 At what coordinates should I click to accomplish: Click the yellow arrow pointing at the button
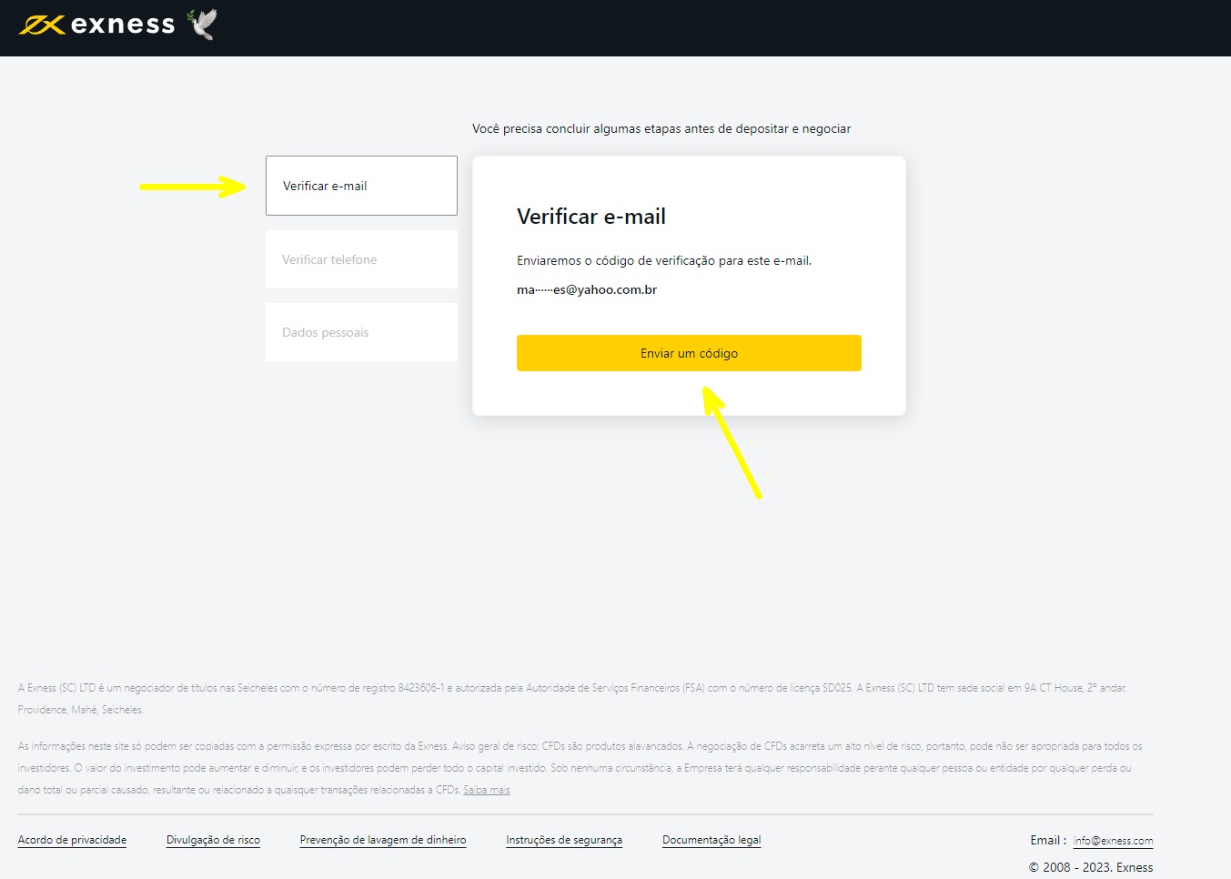tap(733, 446)
